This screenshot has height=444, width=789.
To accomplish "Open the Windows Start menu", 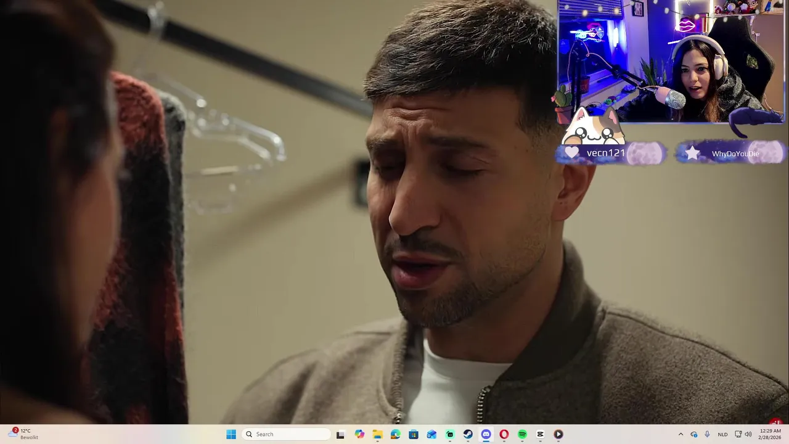I will point(231,434).
